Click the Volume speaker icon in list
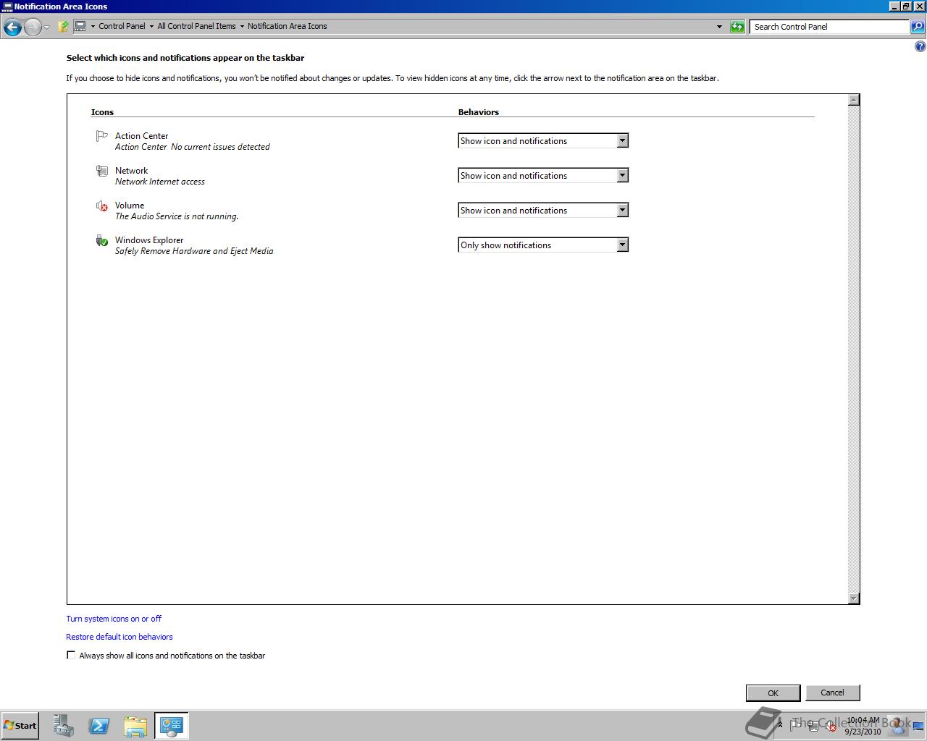 101,206
